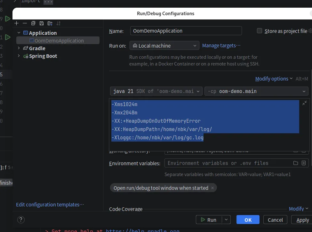The height and width of the screenshot is (232, 312).
Task: Remove the 'Open run/debug tool window' option chip
Action: coord(212,188)
